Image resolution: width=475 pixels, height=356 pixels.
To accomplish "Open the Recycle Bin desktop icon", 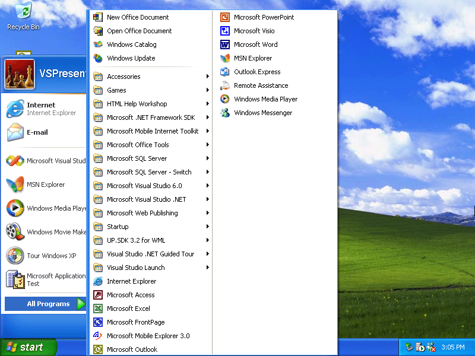I will [x=23, y=15].
